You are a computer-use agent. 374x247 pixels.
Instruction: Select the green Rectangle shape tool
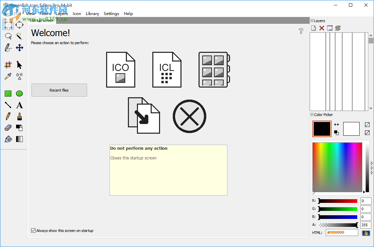click(8, 94)
